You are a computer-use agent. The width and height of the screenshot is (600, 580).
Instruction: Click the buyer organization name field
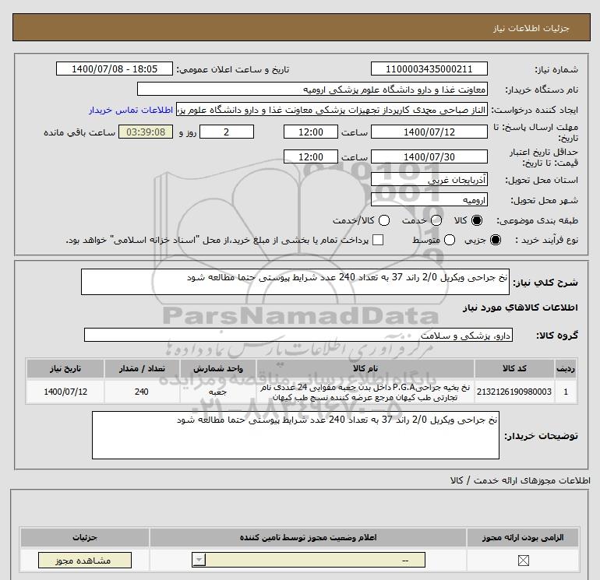[312, 89]
